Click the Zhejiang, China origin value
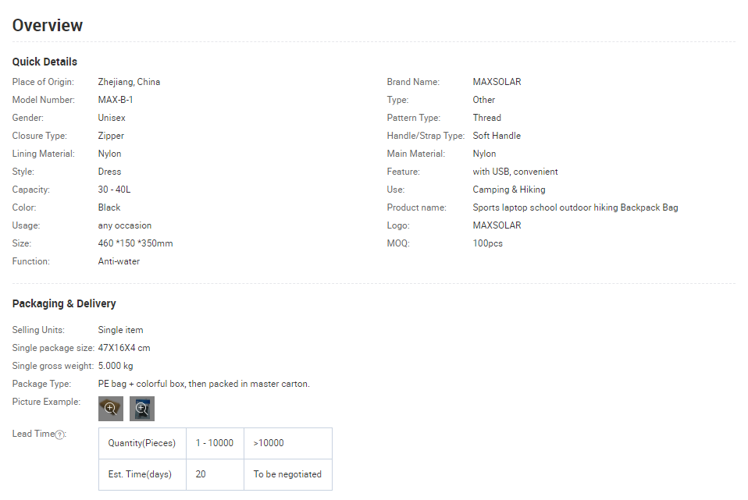 coord(129,82)
